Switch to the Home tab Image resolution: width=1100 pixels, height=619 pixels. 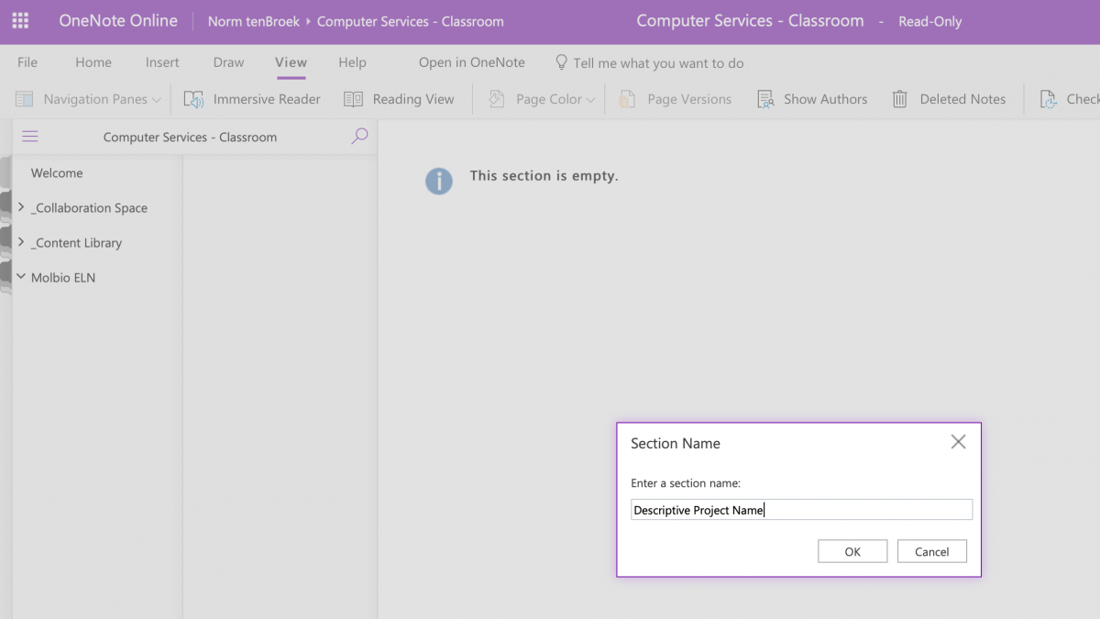pos(93,62)
